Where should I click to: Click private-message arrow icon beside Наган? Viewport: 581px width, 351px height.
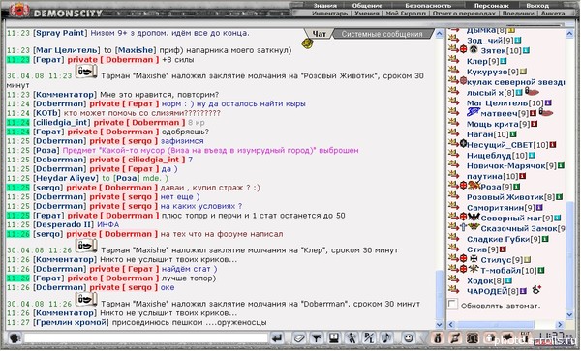[x=453, y=132]
